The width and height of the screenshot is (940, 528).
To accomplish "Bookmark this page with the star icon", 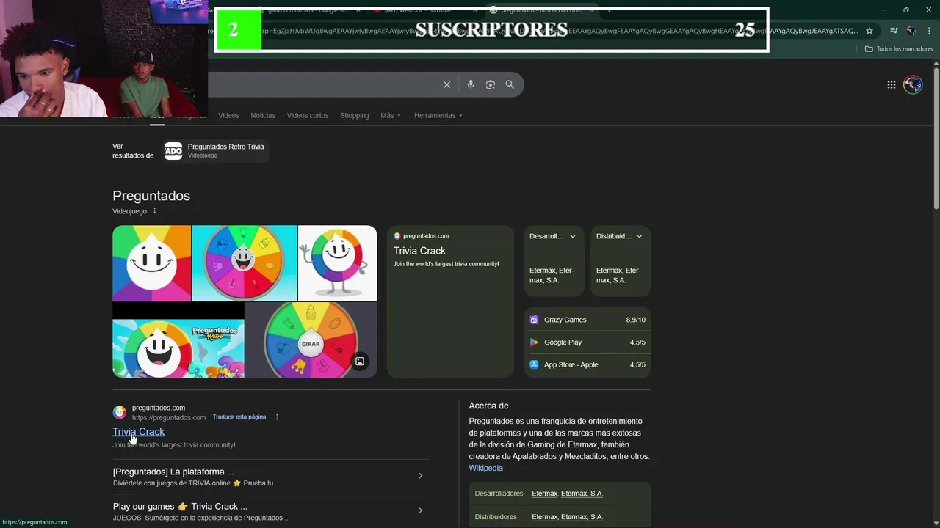I will coord(869,31).
